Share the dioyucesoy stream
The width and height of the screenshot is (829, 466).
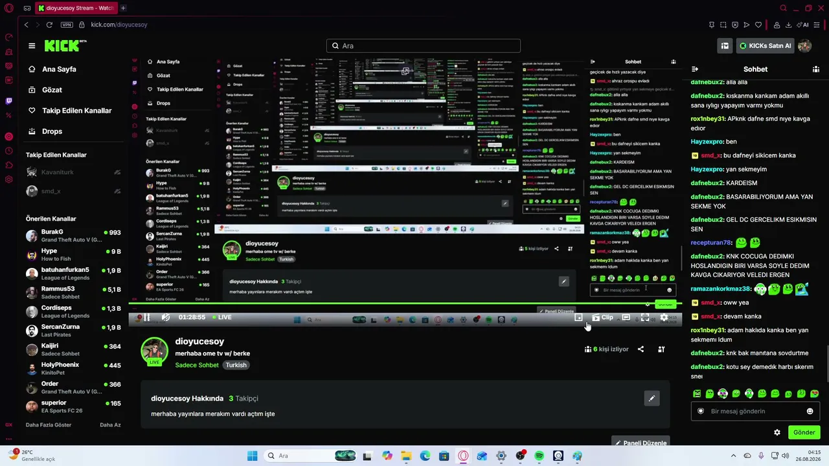pyautogui.click(x=641, y=349)
